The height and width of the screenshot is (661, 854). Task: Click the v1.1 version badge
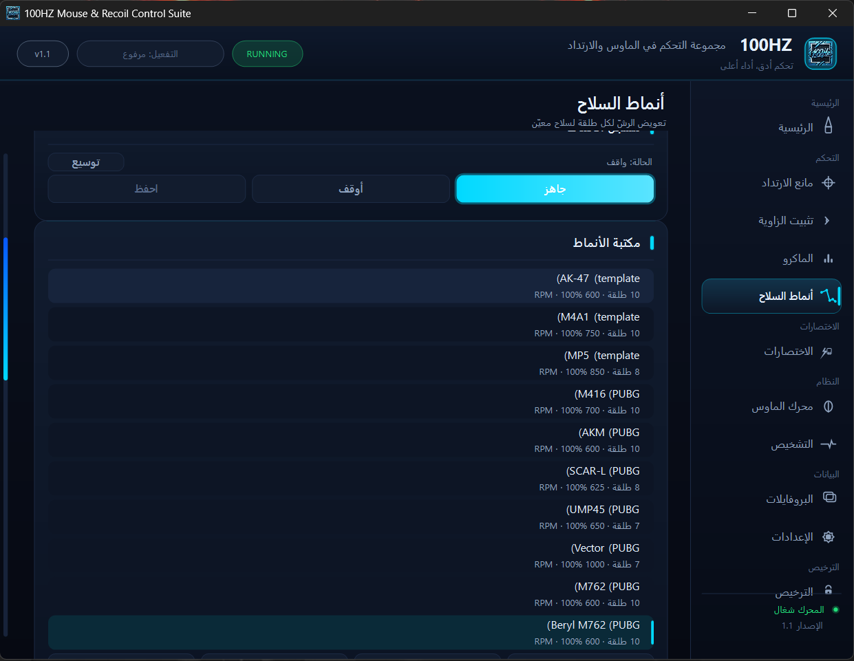tap(43, 54)
